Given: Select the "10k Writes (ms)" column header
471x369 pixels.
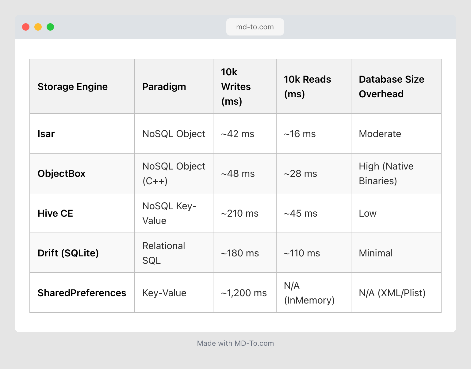Looking at the screenshot, I should click(245, 87).
